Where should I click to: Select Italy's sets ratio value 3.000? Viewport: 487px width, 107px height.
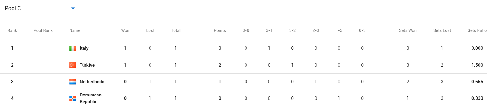click(477, 48)
